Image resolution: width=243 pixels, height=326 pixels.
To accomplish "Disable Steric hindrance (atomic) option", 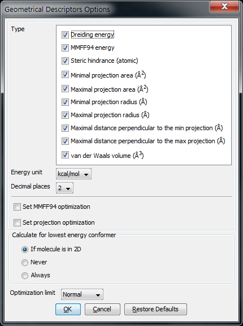I will coord(65,61).
